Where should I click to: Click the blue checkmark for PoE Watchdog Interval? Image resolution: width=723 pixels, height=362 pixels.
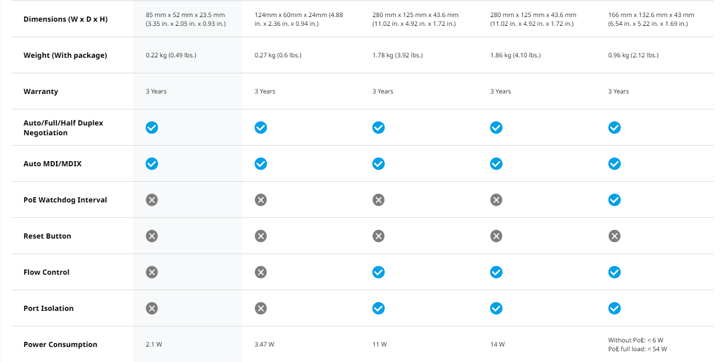point(614,200)
